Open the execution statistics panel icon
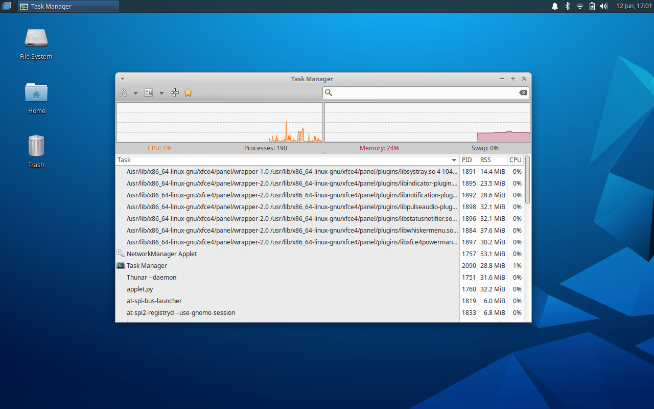The height and width of the screenshot is (409, 654). (x=148, y=93)
